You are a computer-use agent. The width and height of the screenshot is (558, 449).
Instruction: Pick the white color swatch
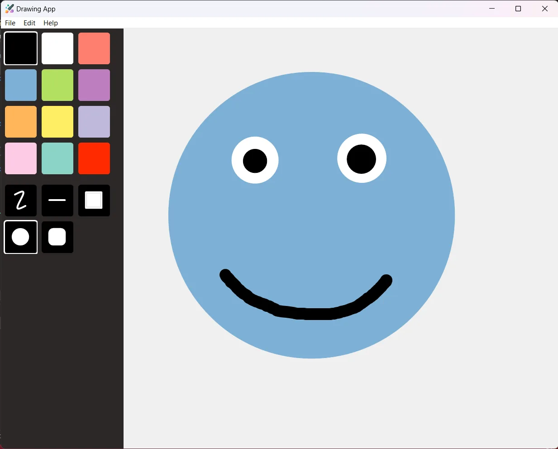click(x=57, y=48)
